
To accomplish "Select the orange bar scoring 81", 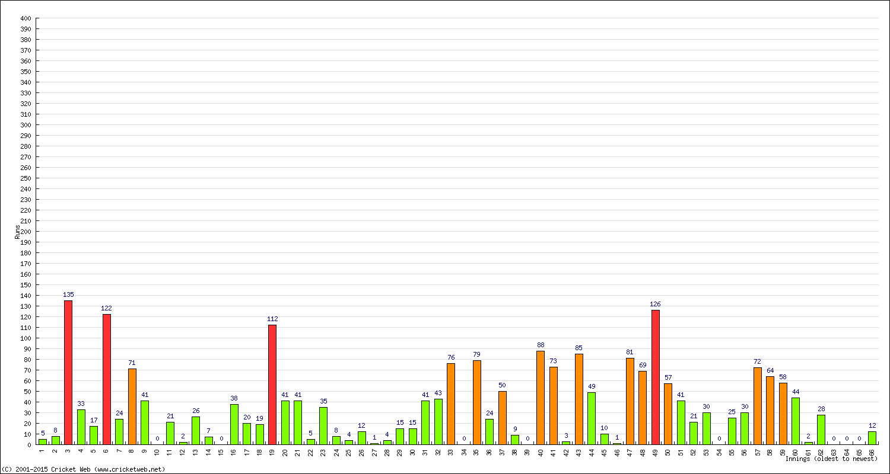I will point(630,401).
